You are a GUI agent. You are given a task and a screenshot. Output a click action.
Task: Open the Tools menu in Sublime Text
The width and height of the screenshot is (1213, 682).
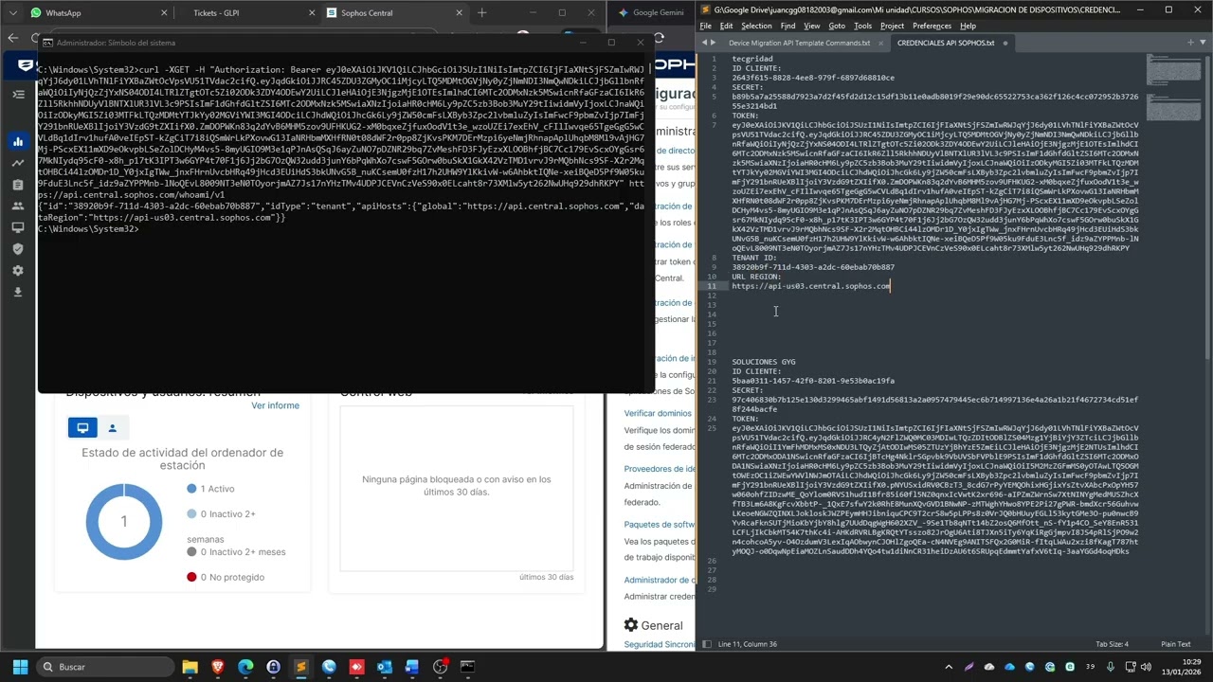(x=862, y=26)
